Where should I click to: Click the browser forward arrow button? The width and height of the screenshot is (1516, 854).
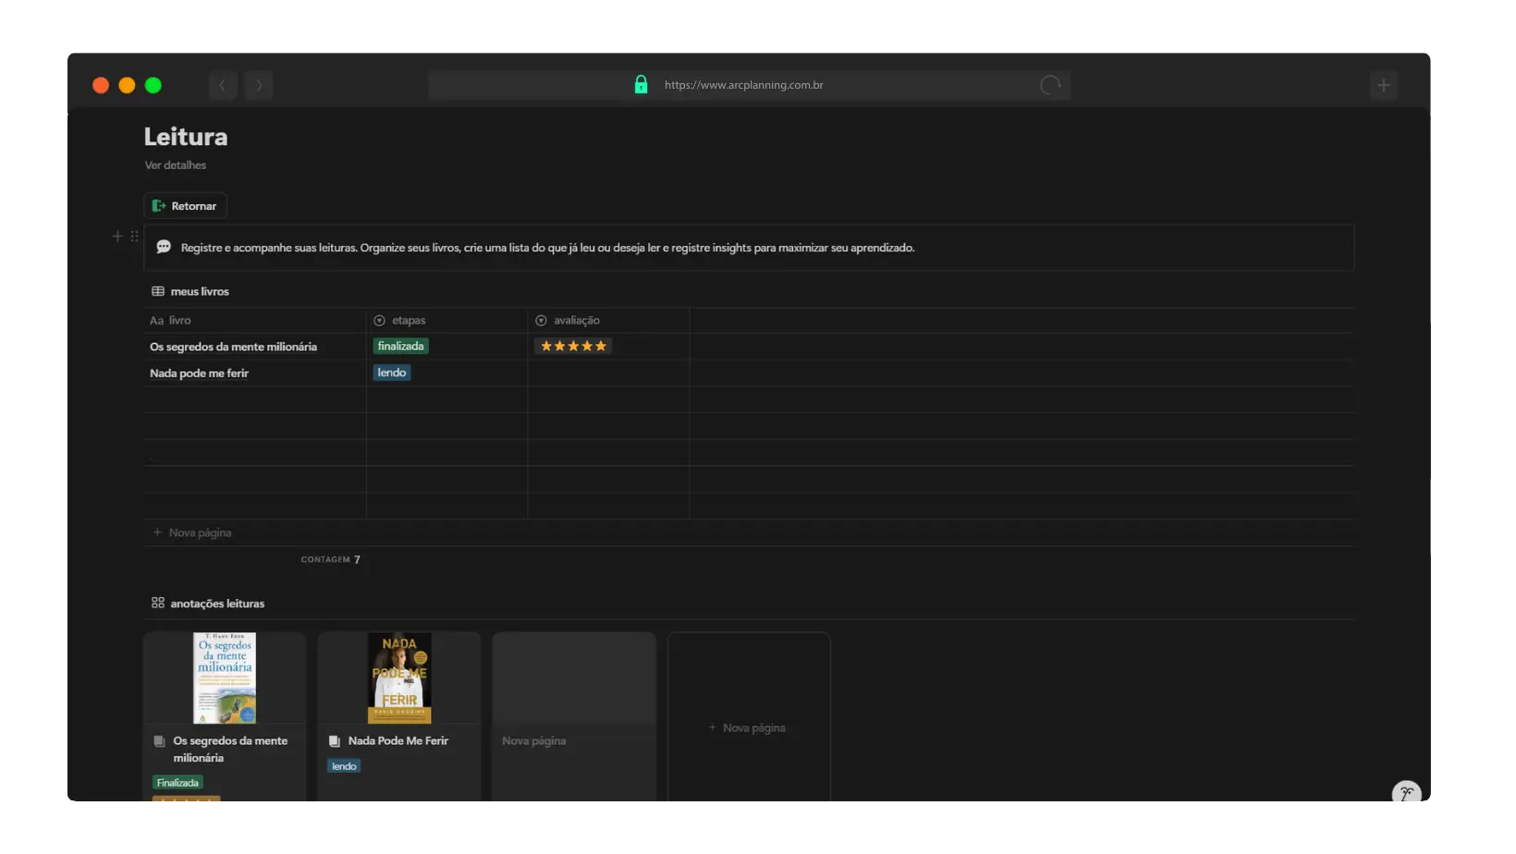(259, 85)
